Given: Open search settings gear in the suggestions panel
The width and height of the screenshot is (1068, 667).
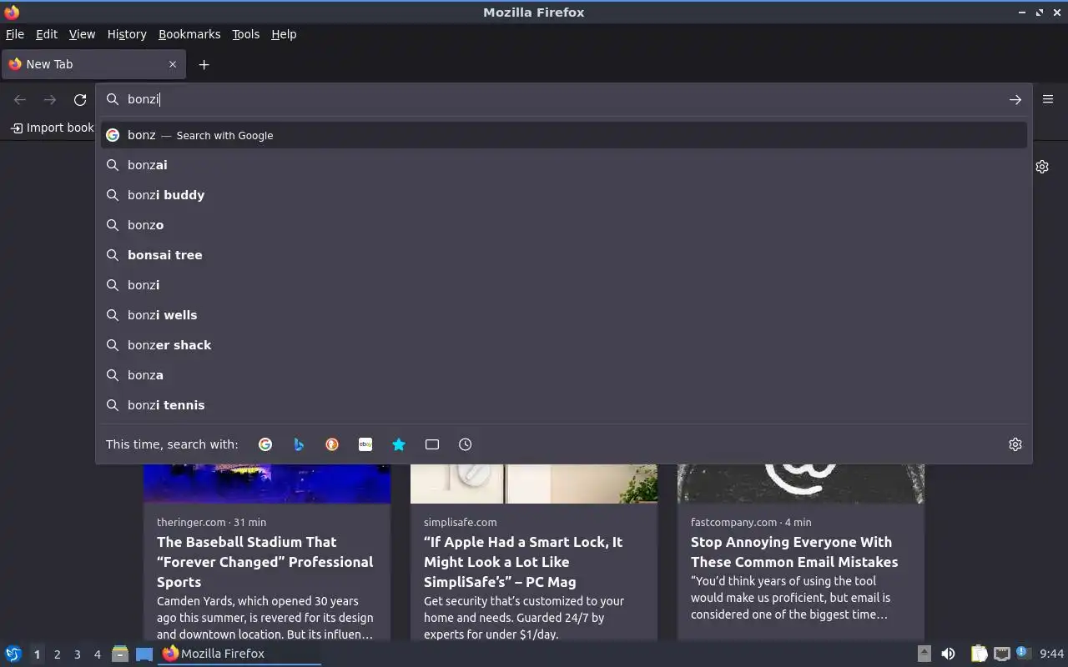Looking at the screenshot, I should 1015,444.
